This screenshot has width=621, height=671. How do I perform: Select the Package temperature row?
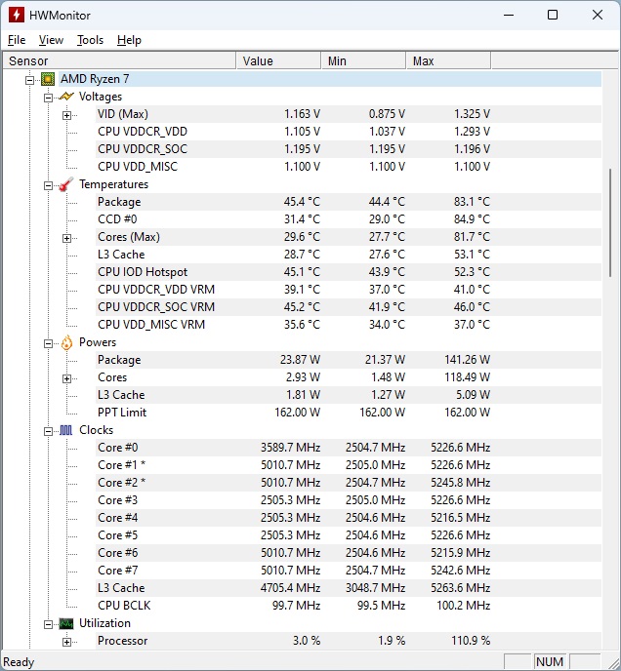tap(349, 202)
